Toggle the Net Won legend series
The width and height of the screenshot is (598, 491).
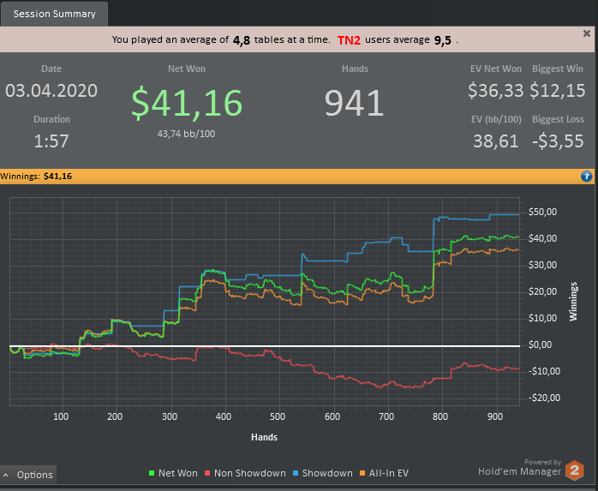click(173, 473)
